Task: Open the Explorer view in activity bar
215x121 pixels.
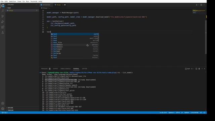Action: pyautogui.click(x=3, y=6)
